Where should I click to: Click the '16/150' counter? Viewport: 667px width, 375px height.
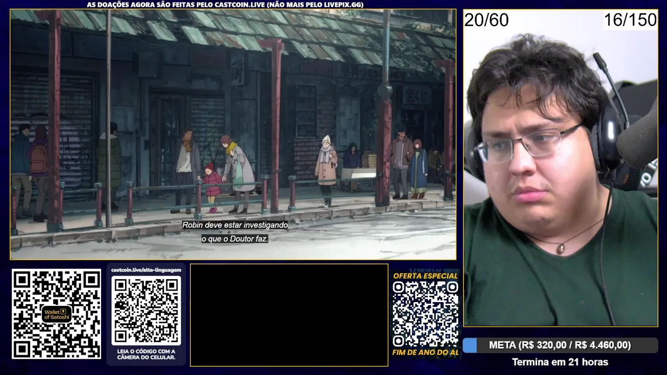pos(630,20)
